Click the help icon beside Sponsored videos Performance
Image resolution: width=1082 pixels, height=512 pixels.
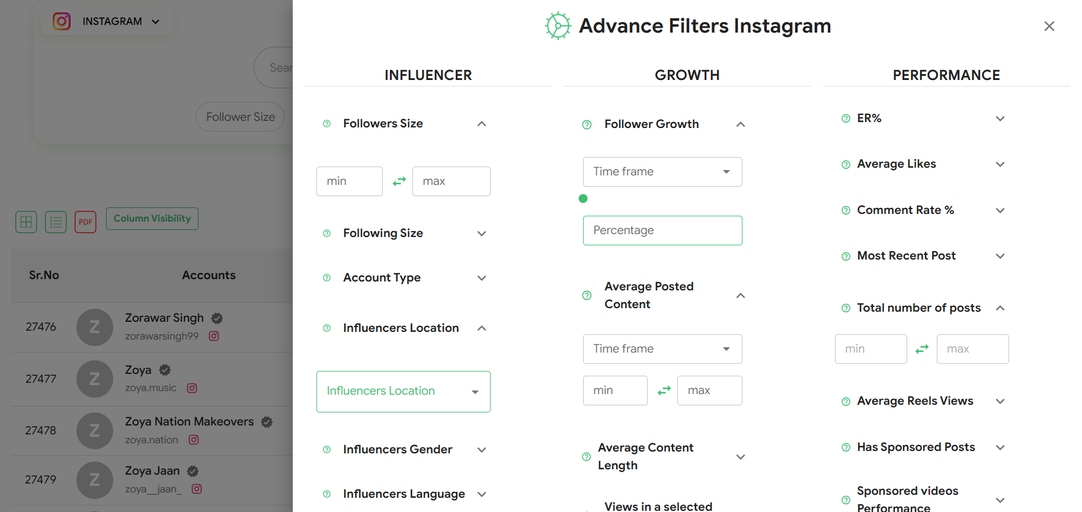(846, 500)
